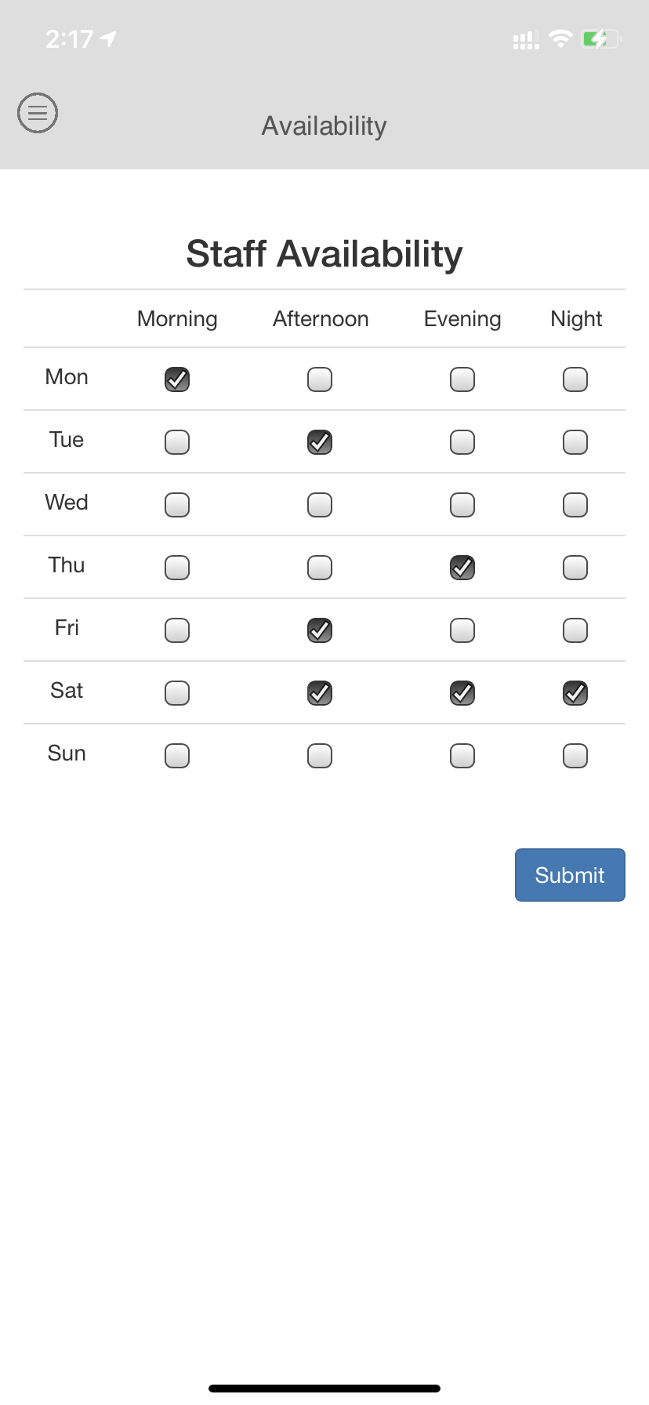Screen dimensions: 649x1405
Task: Tap the location arrow beside the time
Action: click(108, 38)
